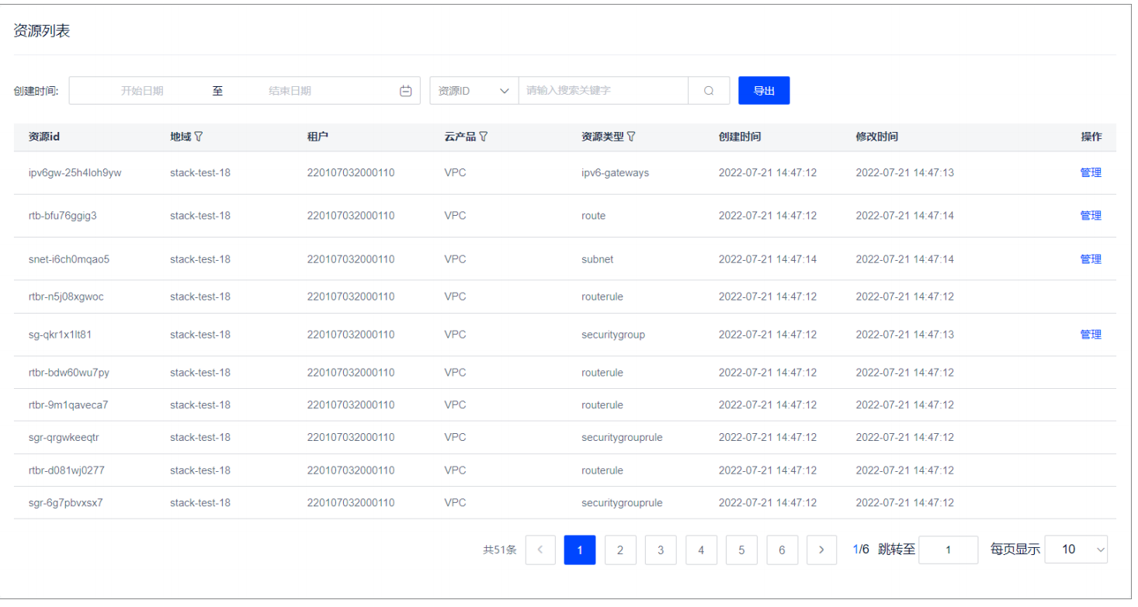Filter by 地域 column funnel icon
The image size is (1138, 607).
(x=198, y=137)
